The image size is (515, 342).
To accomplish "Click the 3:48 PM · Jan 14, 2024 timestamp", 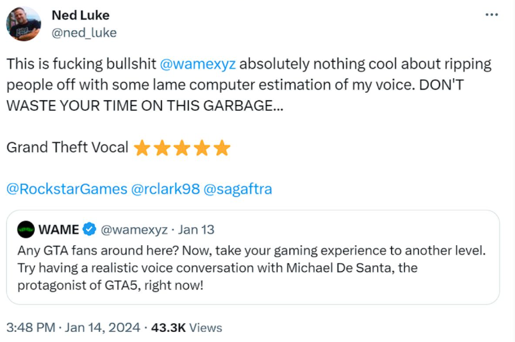I will [73, 327].
